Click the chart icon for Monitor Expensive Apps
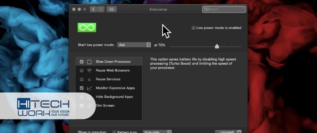The height and width of the screenshot is (133, 317). (89, 88)
